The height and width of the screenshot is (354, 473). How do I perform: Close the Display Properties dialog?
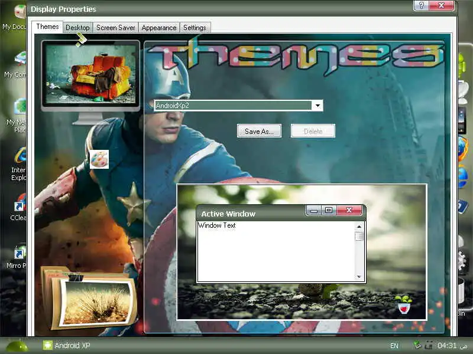coord(441,5)
